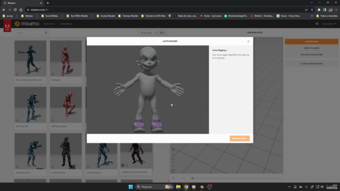Open the Idiomas bookmark folder
Viewport: 340px width, 191px height.
point(27,16)
